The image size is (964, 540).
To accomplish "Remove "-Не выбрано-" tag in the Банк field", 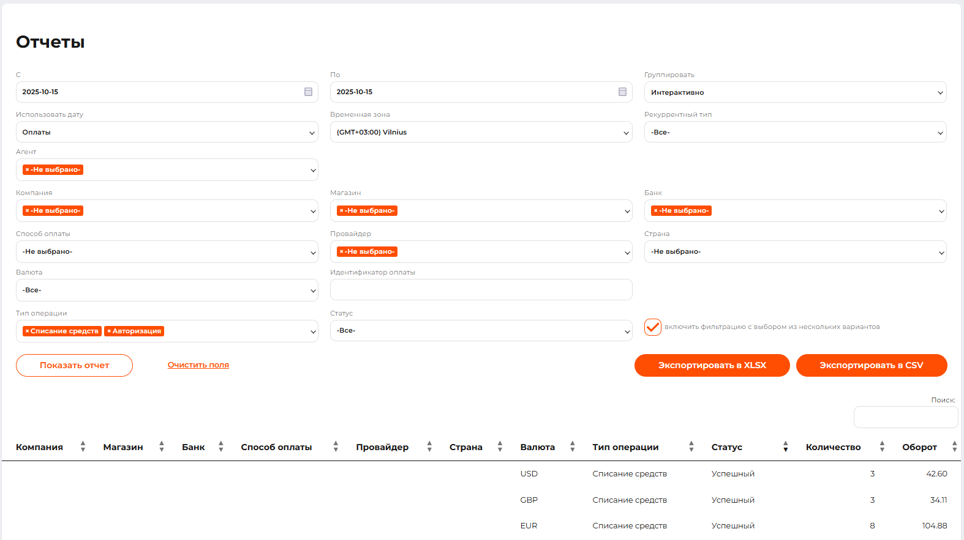I will tap(655, 210).
